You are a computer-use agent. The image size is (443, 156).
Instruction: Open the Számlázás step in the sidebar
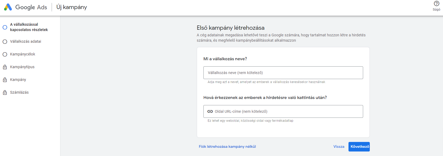19,92
